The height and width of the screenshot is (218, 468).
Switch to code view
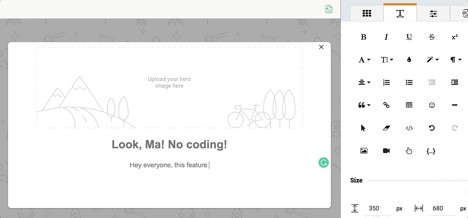point(409,128)
